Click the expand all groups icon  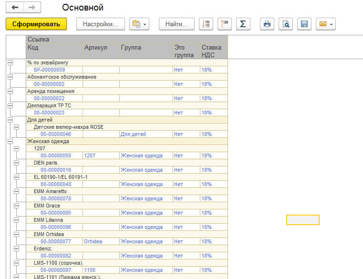(206, 24)
